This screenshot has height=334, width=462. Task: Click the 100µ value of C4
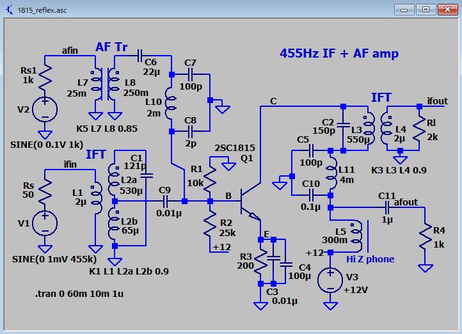click(x=299, y=276)
